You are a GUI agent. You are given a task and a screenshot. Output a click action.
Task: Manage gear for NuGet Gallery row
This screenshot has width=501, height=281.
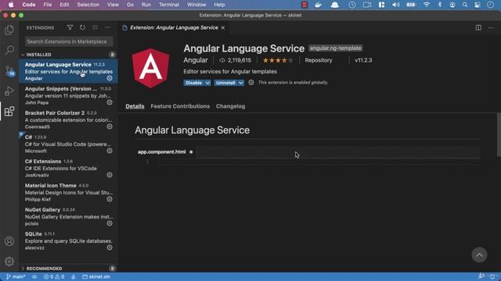pos(110,223)
